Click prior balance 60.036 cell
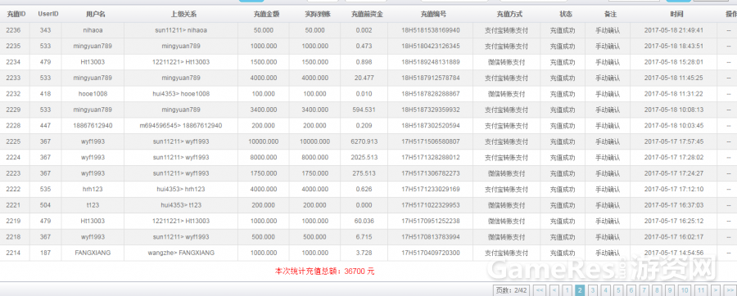The height and width of the screenshot is (296, 737). click(x=364, y=222)
